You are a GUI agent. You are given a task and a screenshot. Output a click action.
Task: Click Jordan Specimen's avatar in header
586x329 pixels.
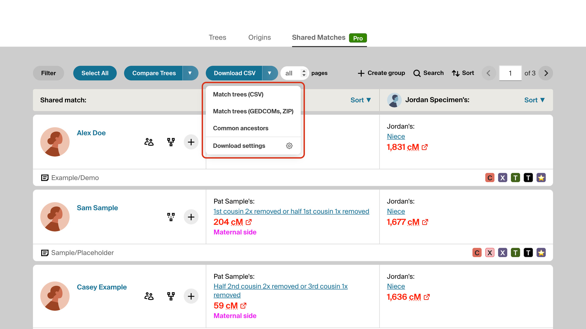[x=394, y=100]
